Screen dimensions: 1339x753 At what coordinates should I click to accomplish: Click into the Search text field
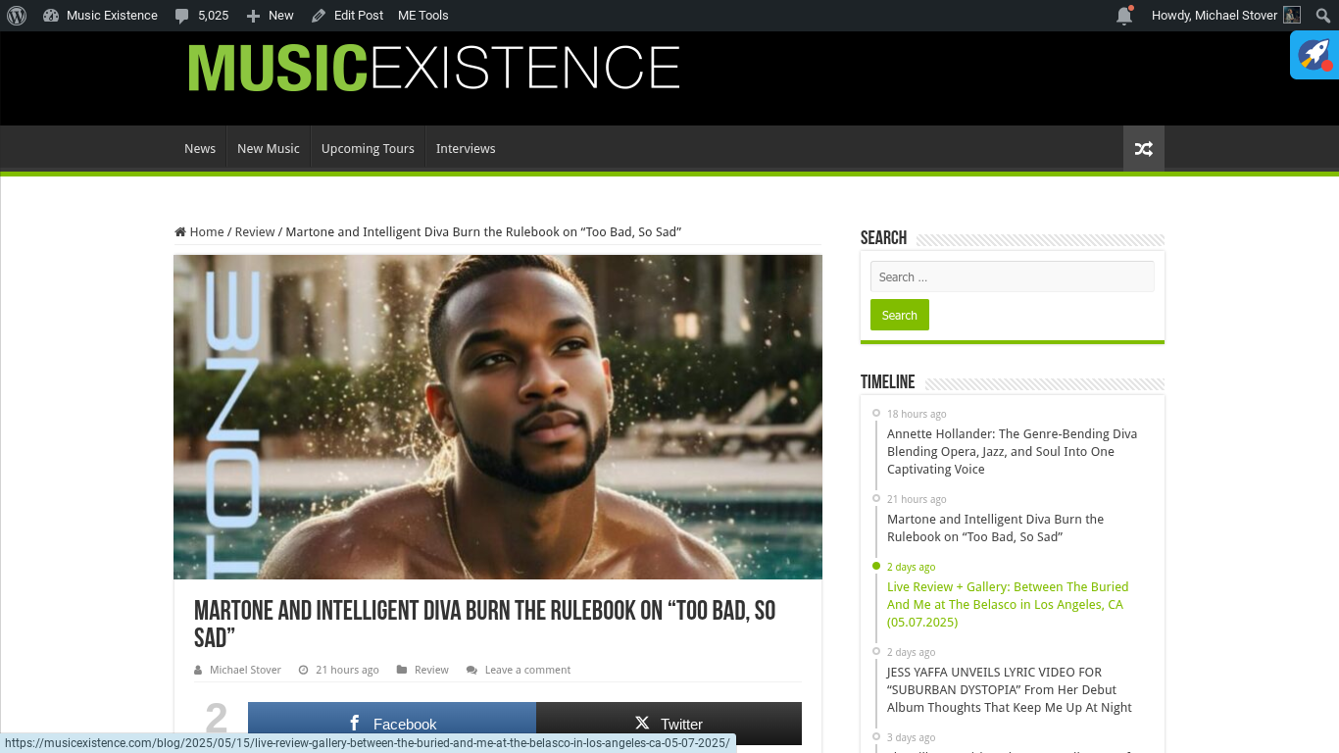pyautogui.click(x=1013, y=276)
